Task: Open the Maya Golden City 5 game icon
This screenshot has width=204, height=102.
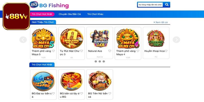Action: click(43, 39)
